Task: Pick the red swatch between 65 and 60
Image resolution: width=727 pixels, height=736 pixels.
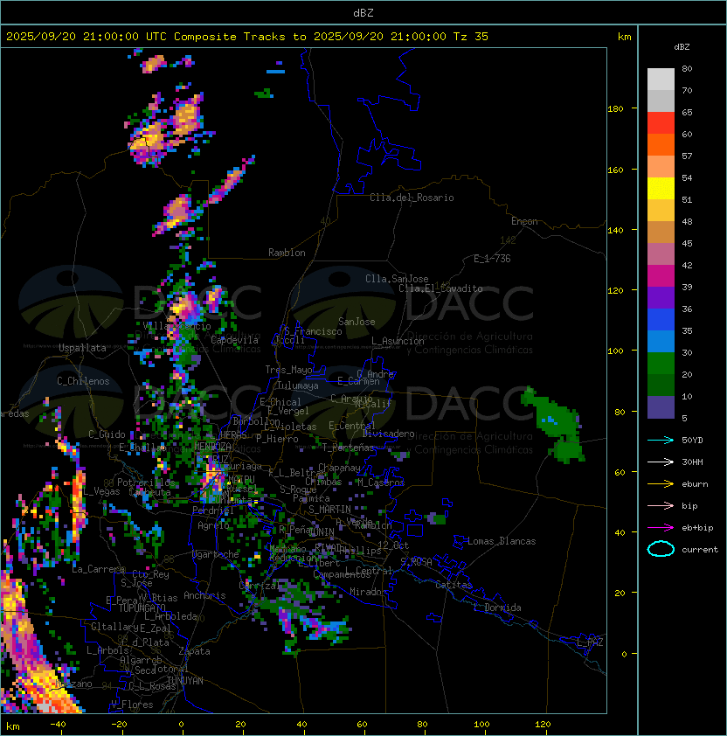Action: (661, 123)
